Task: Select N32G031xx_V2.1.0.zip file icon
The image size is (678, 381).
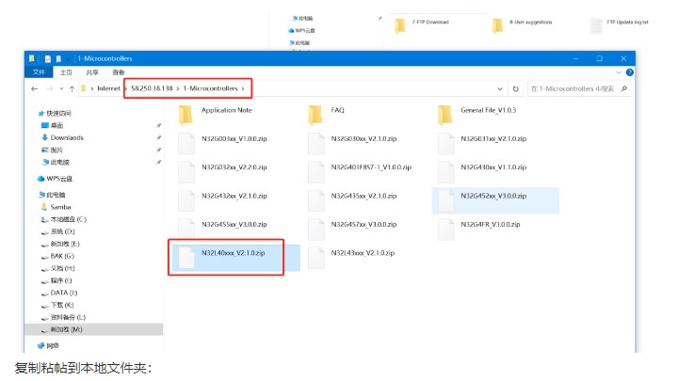Action: pyautogui.click(x=445, y=143)
